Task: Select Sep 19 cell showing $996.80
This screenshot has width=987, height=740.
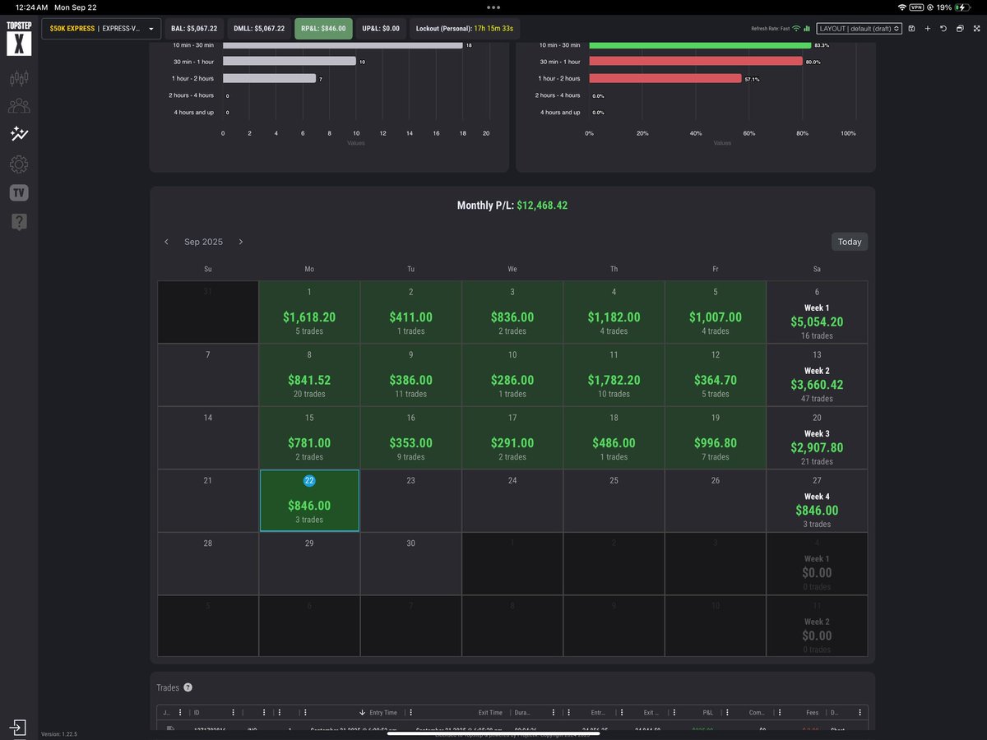Action: coord(716,437)
